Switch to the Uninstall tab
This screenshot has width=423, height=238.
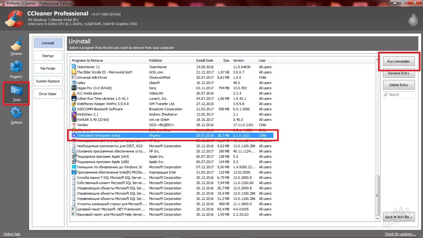tap(48, 43)
